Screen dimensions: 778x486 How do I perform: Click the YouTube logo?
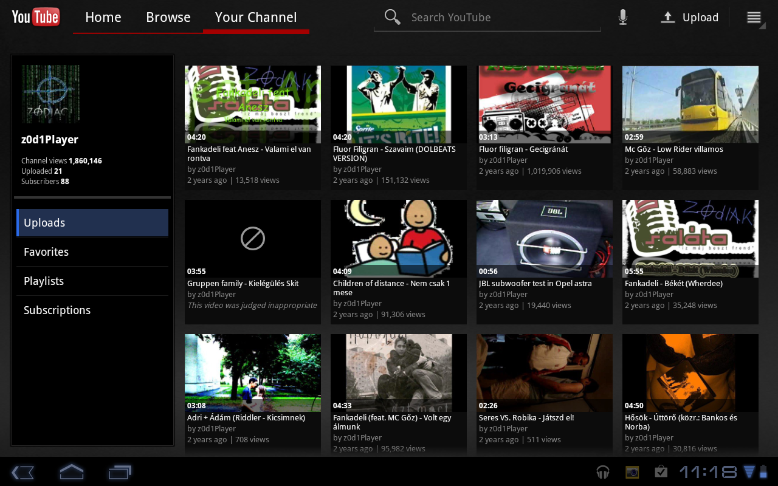click(x=36, y=17)
